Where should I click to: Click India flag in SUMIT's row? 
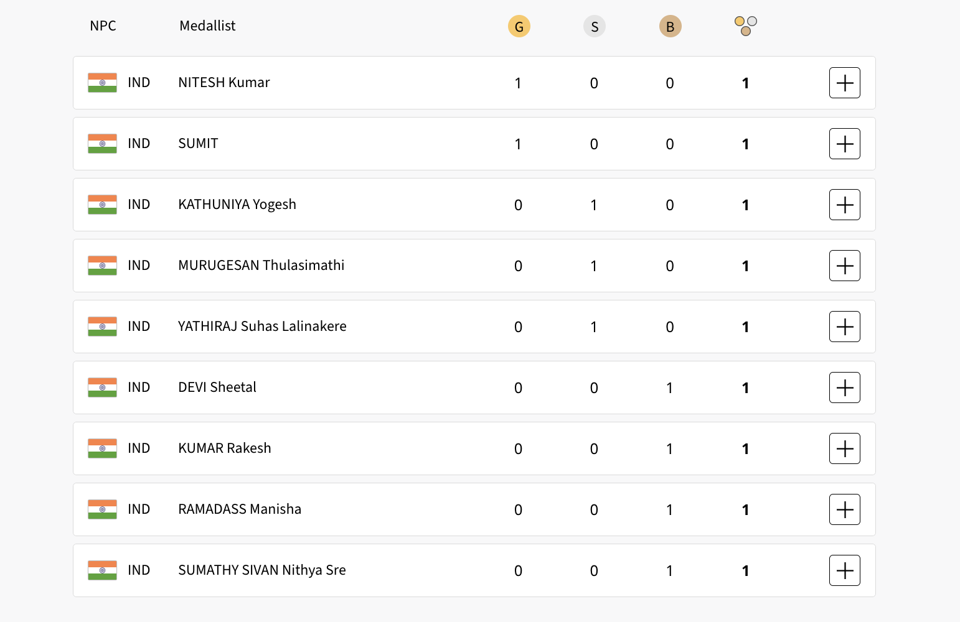tap(102, 144)
